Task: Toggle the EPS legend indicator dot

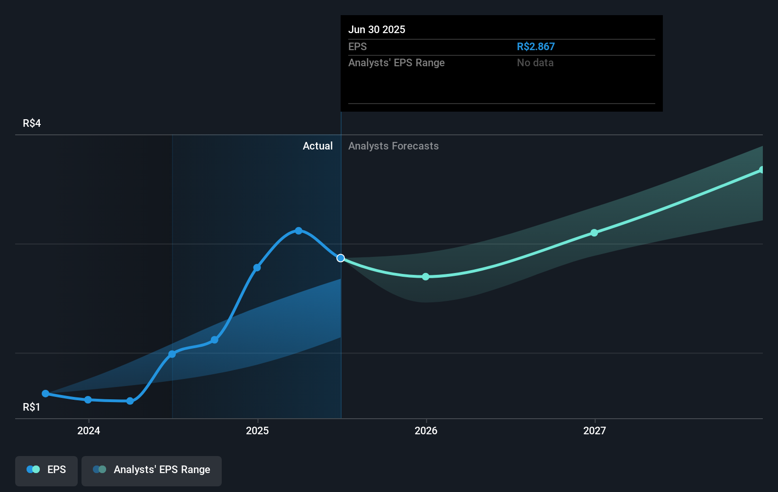Action: [33, 469]
